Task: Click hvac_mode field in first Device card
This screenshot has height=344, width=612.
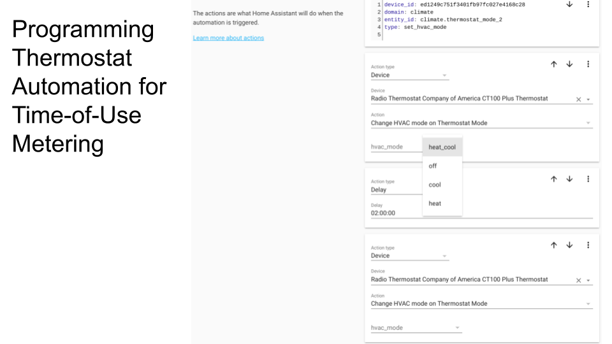Action: [x=396, y=147]
